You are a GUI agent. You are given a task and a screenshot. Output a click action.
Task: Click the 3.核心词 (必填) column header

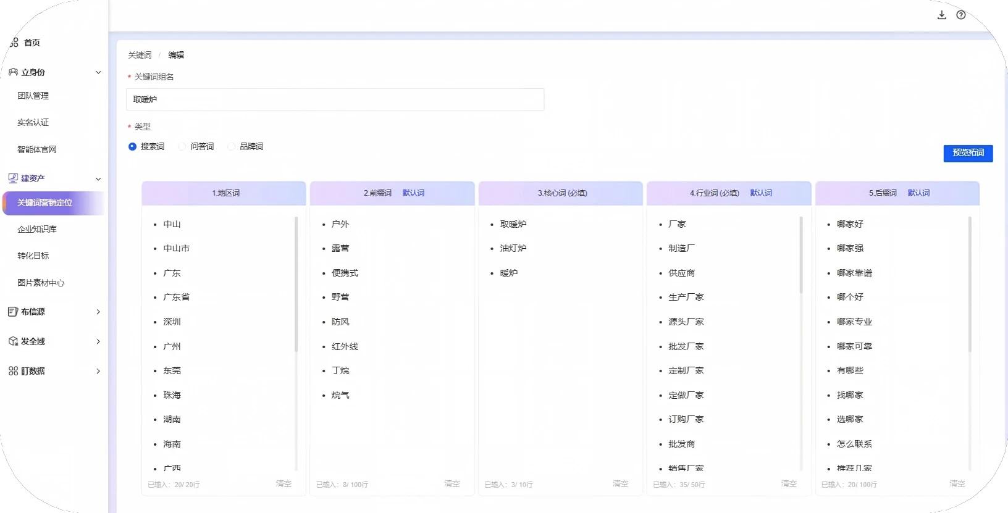tap(561, 193)
